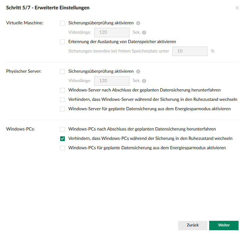245x234 pixels.
Task: Uncheck Windows-PCs Ruhezustand verhindern option
Action: [62, 139]
